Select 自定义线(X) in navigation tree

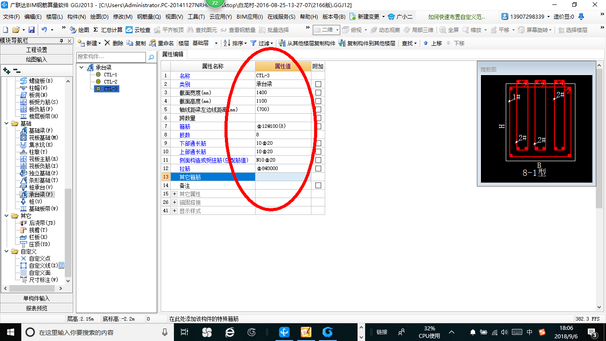click(43, 266)
